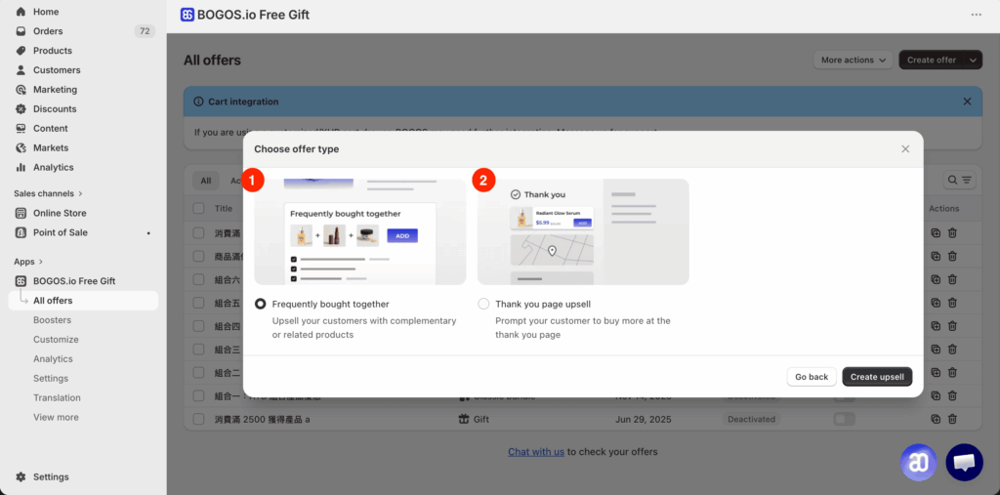1000x495 pixels.
Task: Click the Thank you page preview image
Action: (x=584, y=231)
